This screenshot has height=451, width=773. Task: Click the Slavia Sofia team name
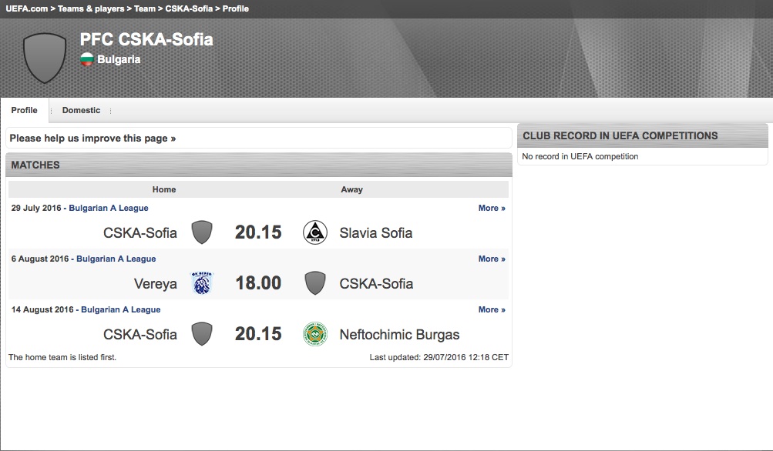point(376,233)
